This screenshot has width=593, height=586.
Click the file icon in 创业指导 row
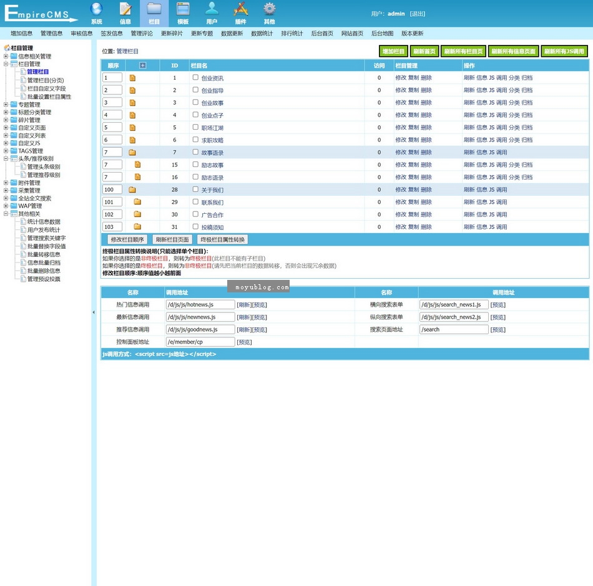pos(132,90)
